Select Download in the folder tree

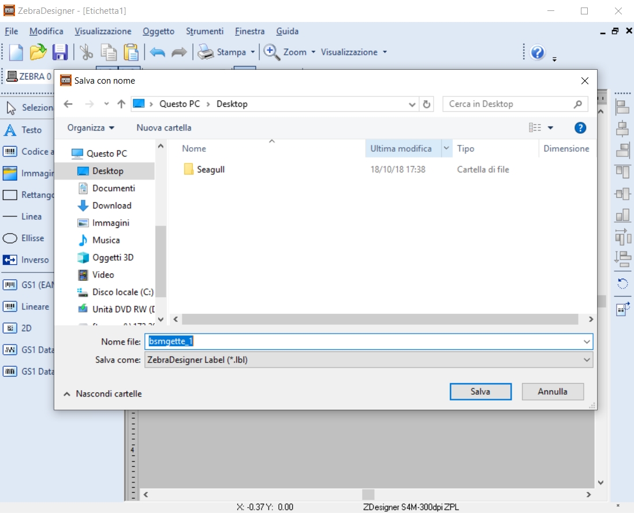pyautogui.click(x=105, y=205)
